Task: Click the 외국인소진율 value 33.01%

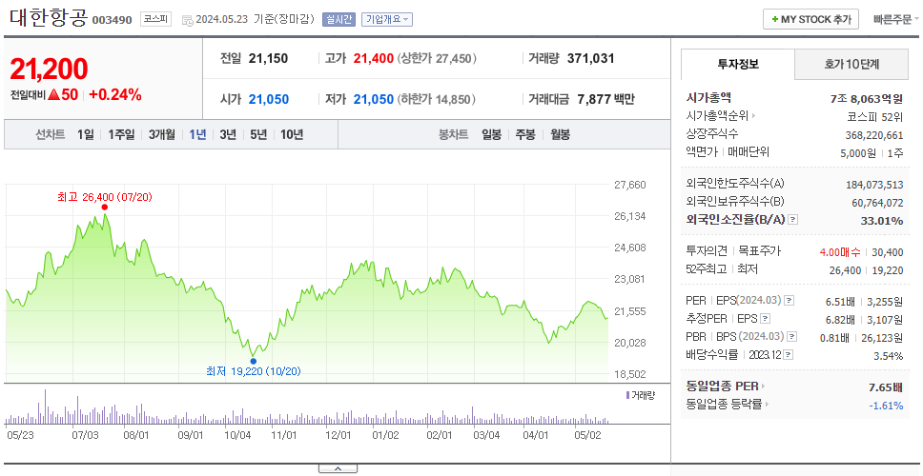Action: pyautogui.click(x=883, y=221)
